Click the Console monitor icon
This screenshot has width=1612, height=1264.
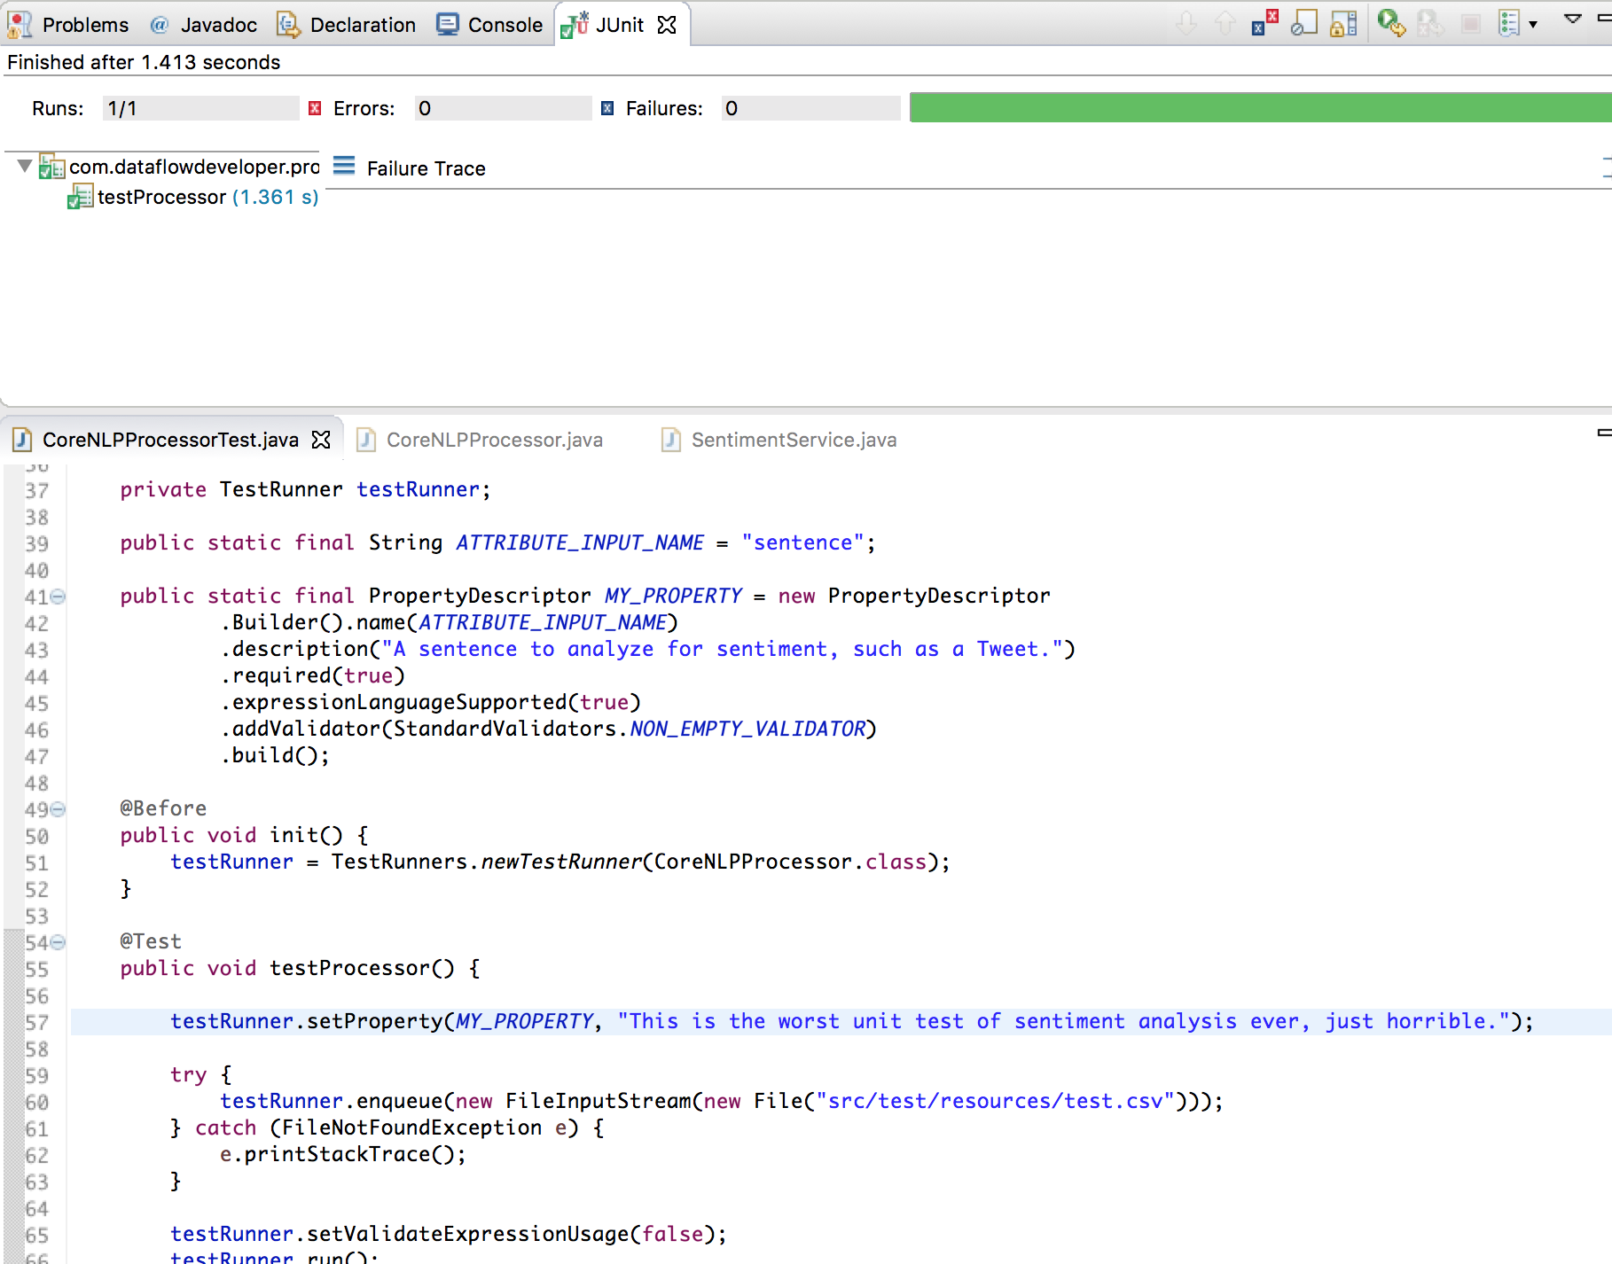[x=448, y=24]
